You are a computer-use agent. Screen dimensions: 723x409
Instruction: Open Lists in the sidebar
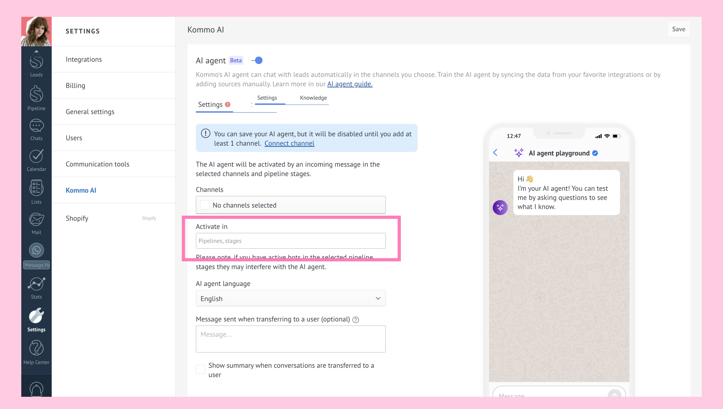tap(36, 192)
